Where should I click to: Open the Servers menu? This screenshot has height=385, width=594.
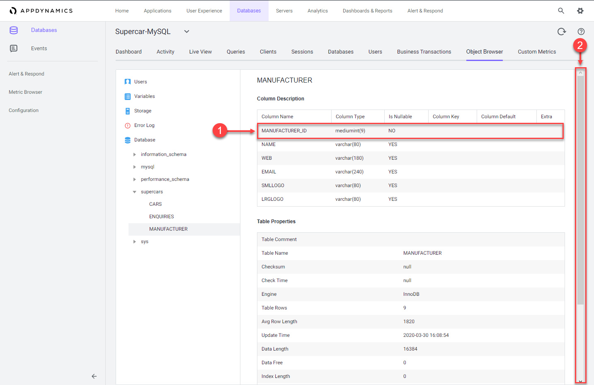[284, 11]
